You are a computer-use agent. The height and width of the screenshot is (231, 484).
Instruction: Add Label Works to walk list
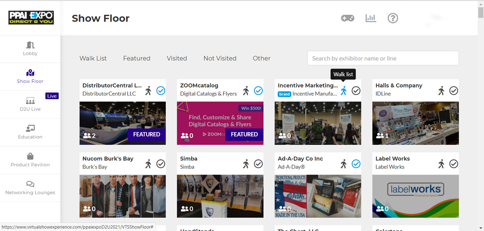(x=441, y=164)
